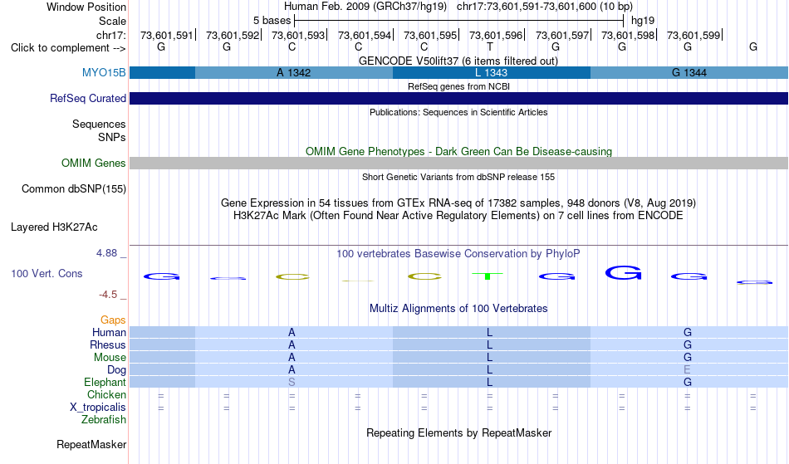Click the X_tropicalis species label

click(x=98, y=408)
